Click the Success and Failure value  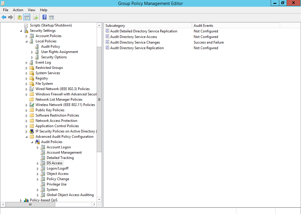click(209, 42)
